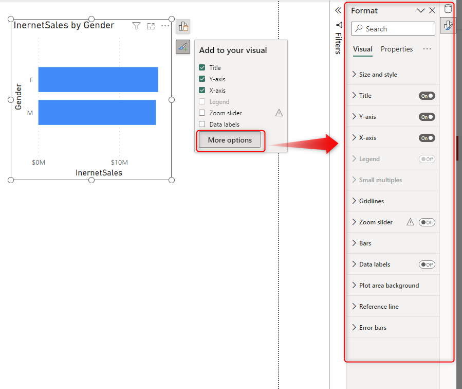
Task: Click the More options button
Action: [x=230, y=140]
